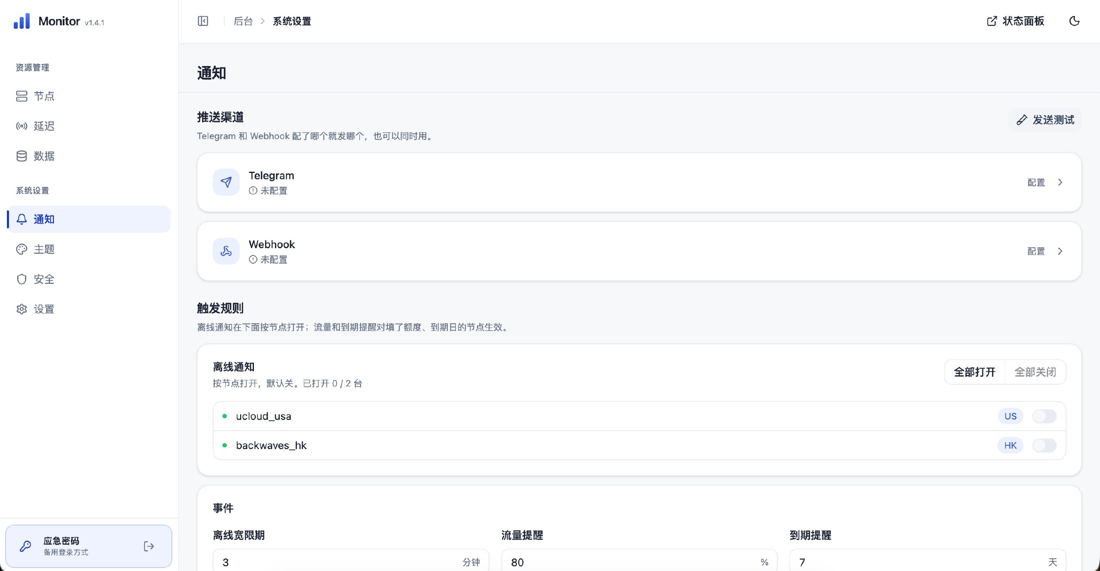Click the Webhook channel icon
The width and height of the screenshot is (1100, 571).
pyautogui.click(x=226, y=251)
